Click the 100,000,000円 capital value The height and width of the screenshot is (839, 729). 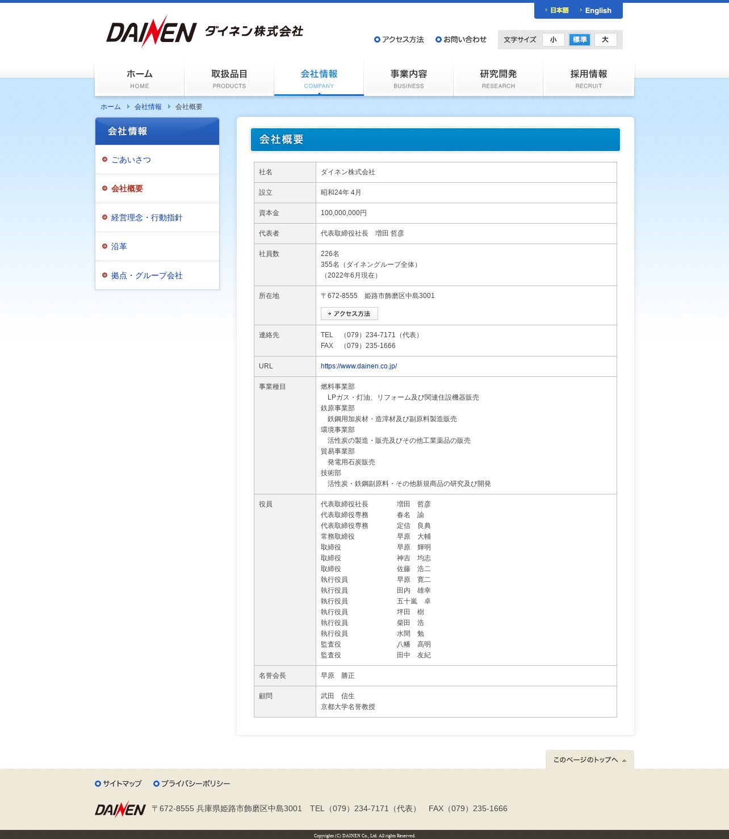click(343, 213)
